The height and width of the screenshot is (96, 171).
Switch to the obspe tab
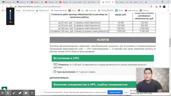(37, 2)
